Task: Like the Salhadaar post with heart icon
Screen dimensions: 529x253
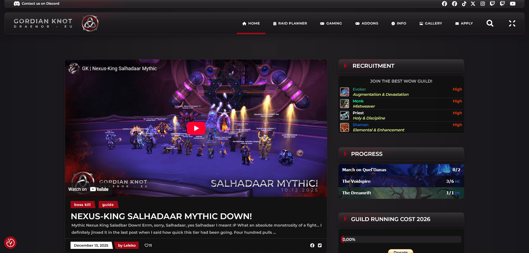Action: pos(147,245)
